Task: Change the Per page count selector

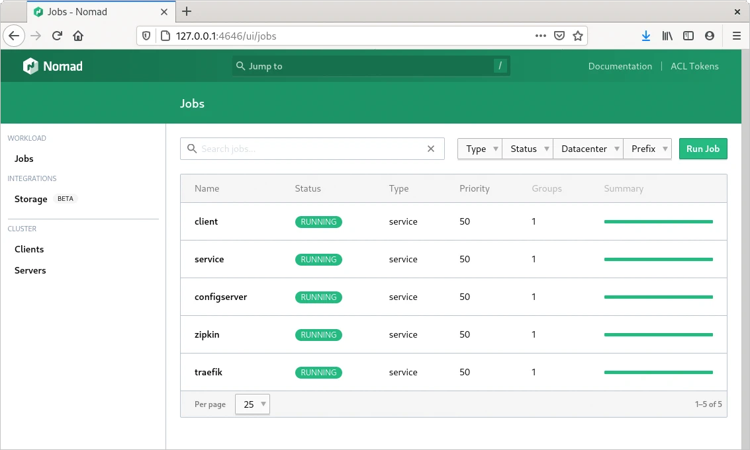Action: (x=252, y=404)
